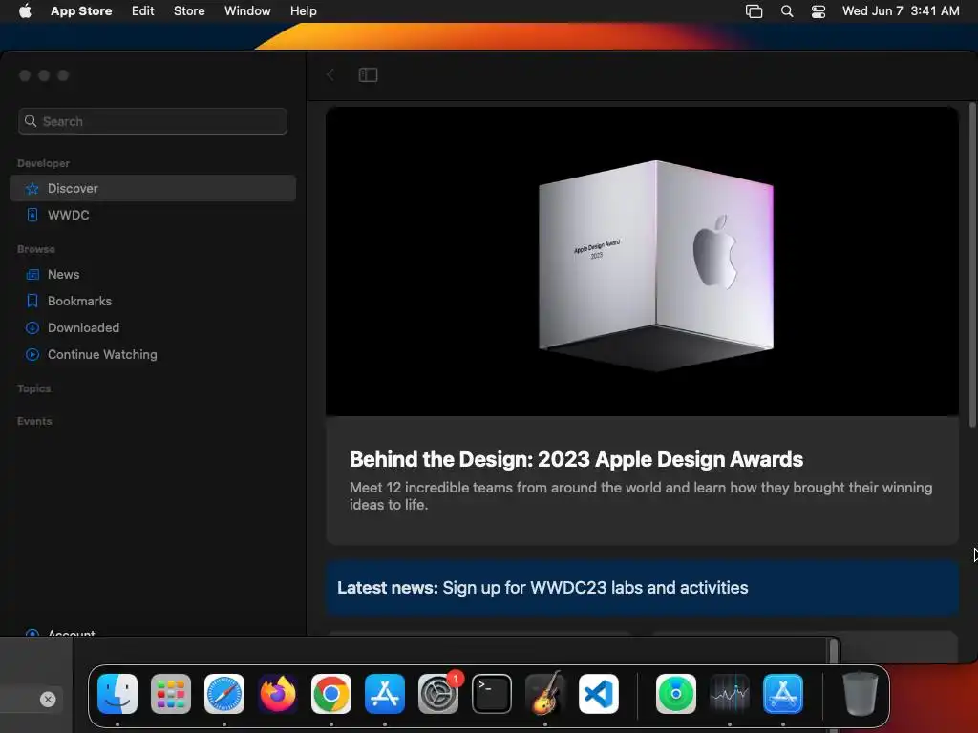Open the Edit menu
This screenshot has width=978, height=733.
tap(143, 11)
